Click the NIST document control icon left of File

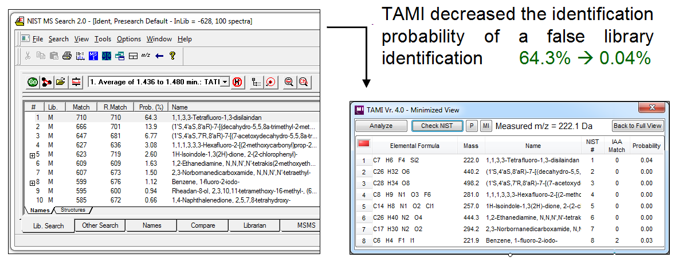[x=26, y=39]
